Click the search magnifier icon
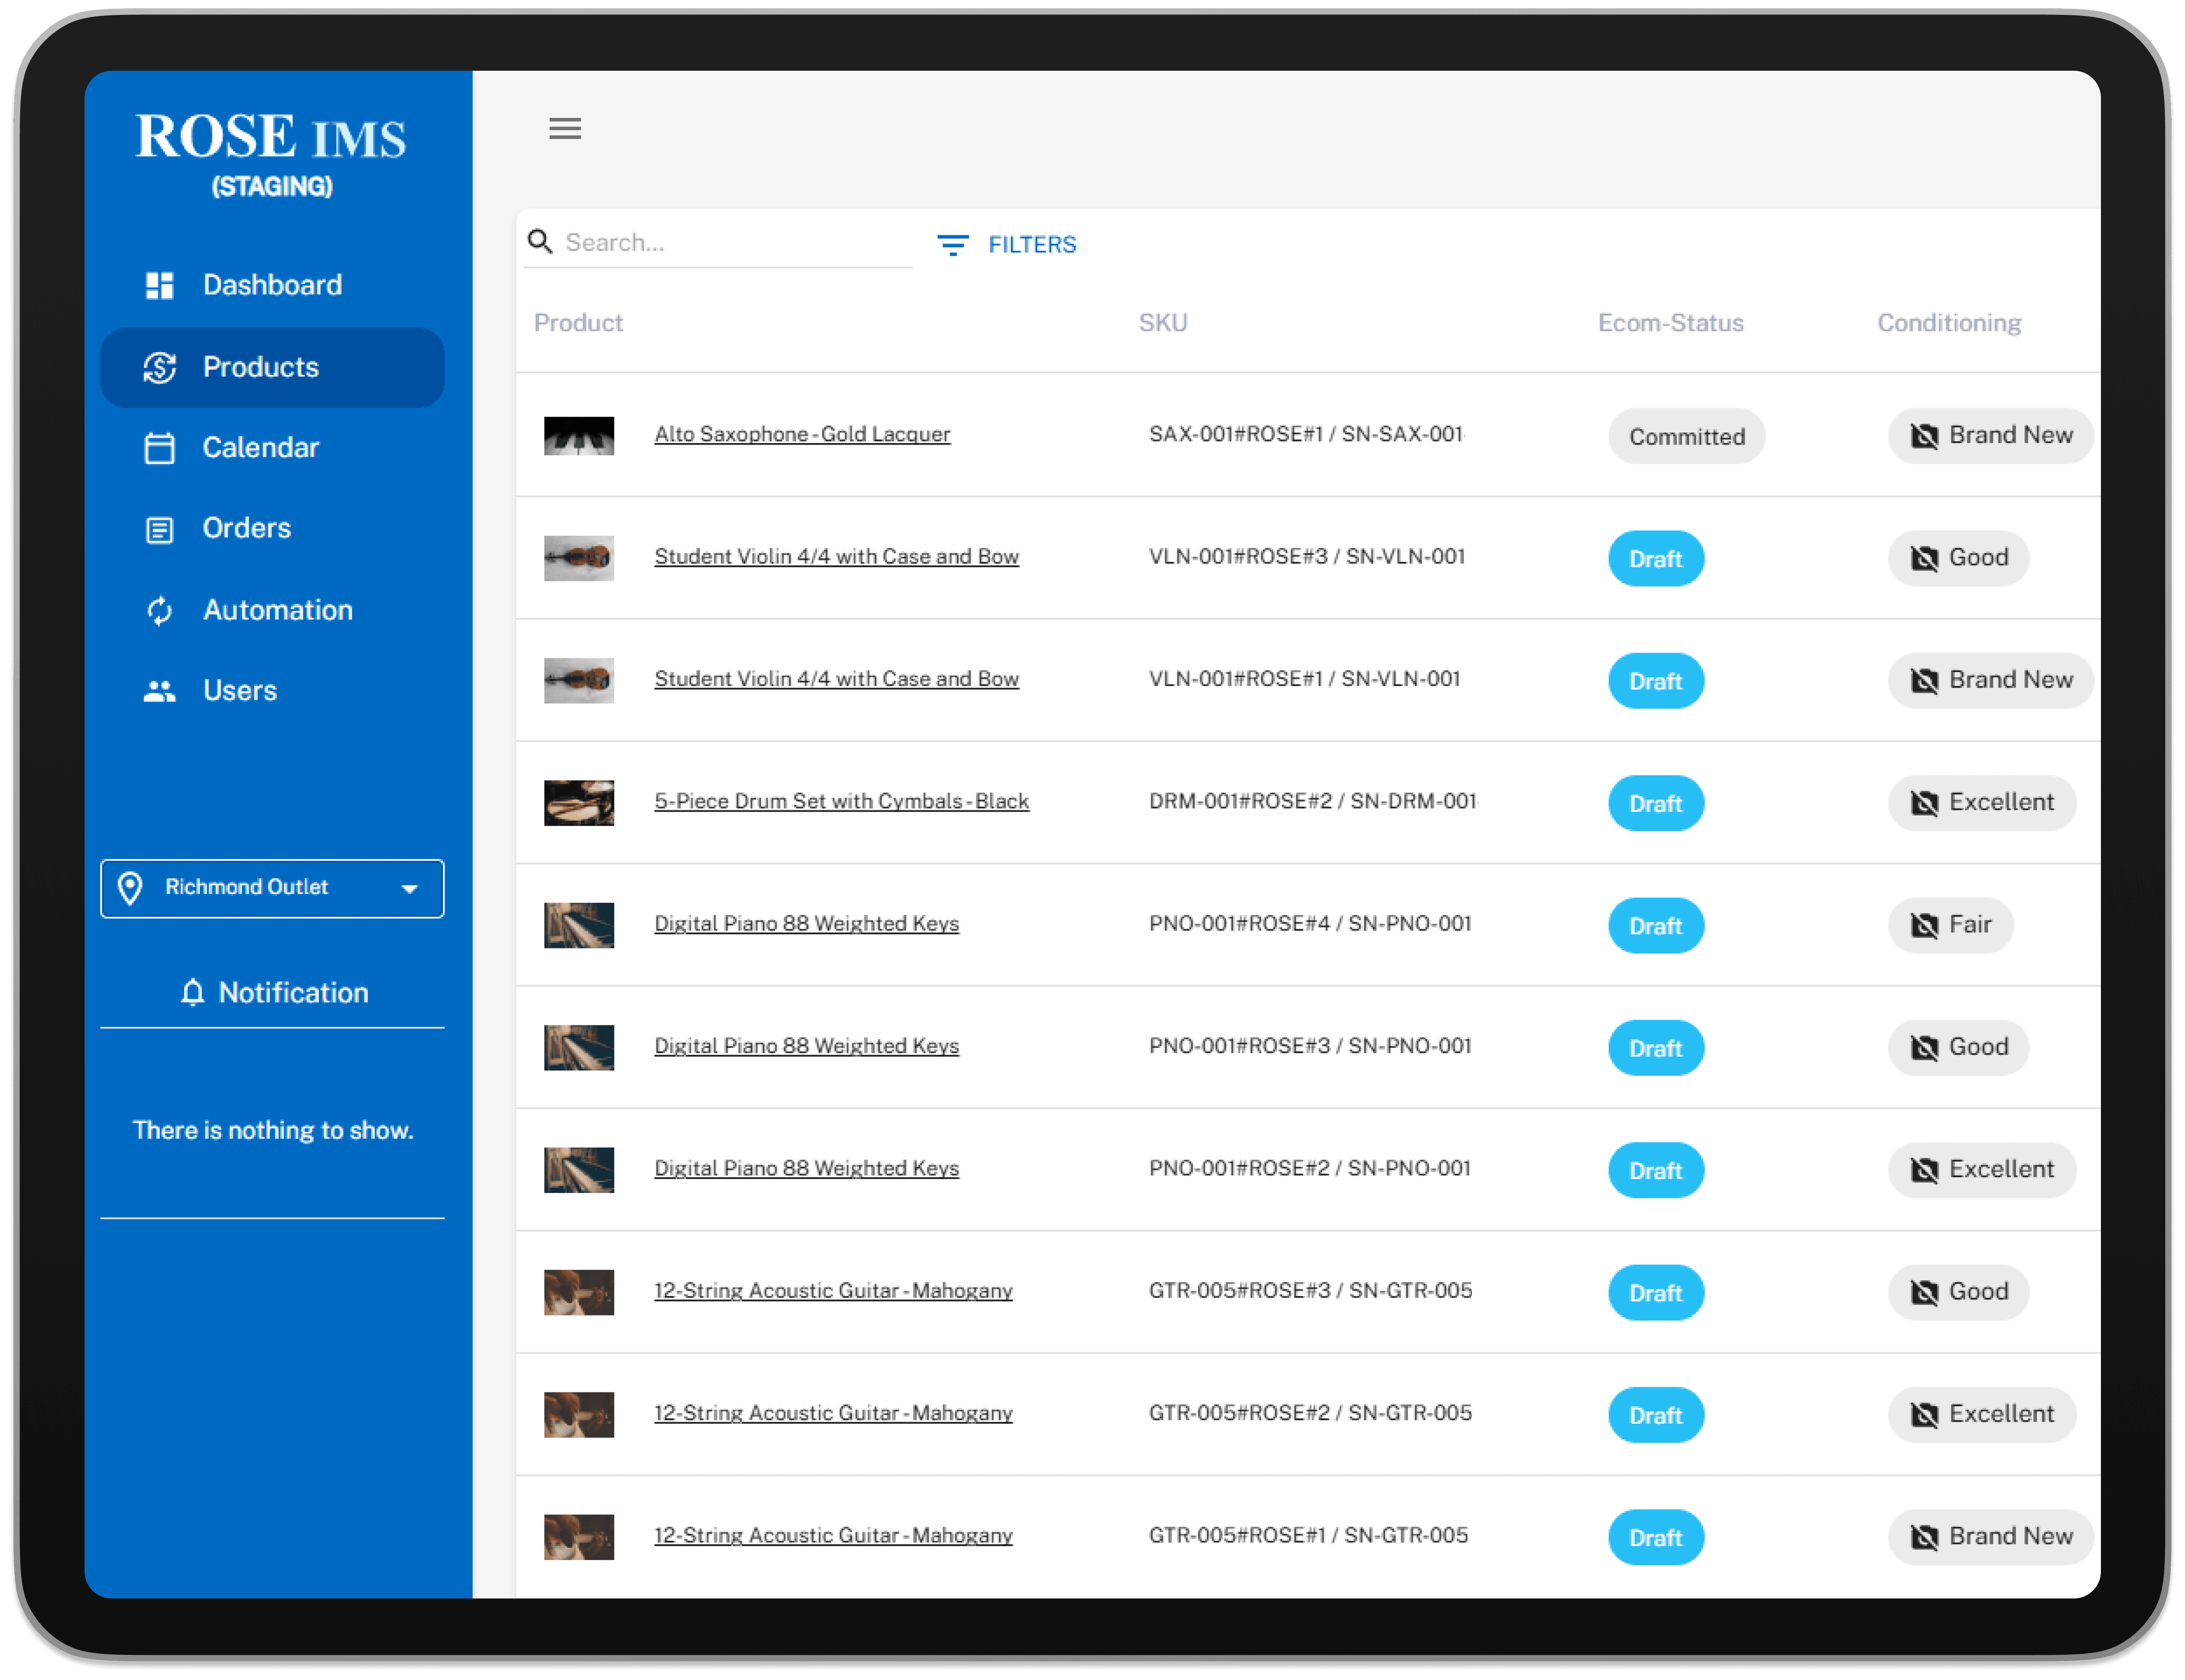Screen dimensions: 2185x1680 click(x=540, y=242)
